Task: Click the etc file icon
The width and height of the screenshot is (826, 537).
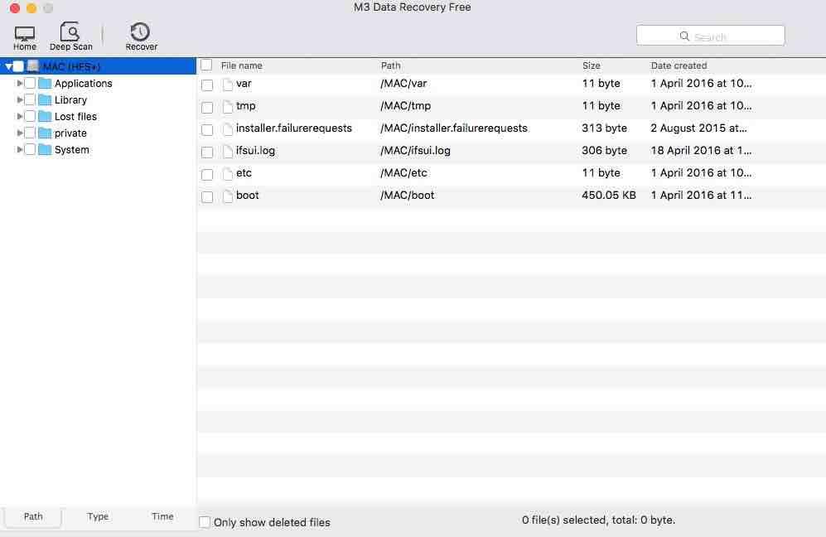Action: (228, 174)
